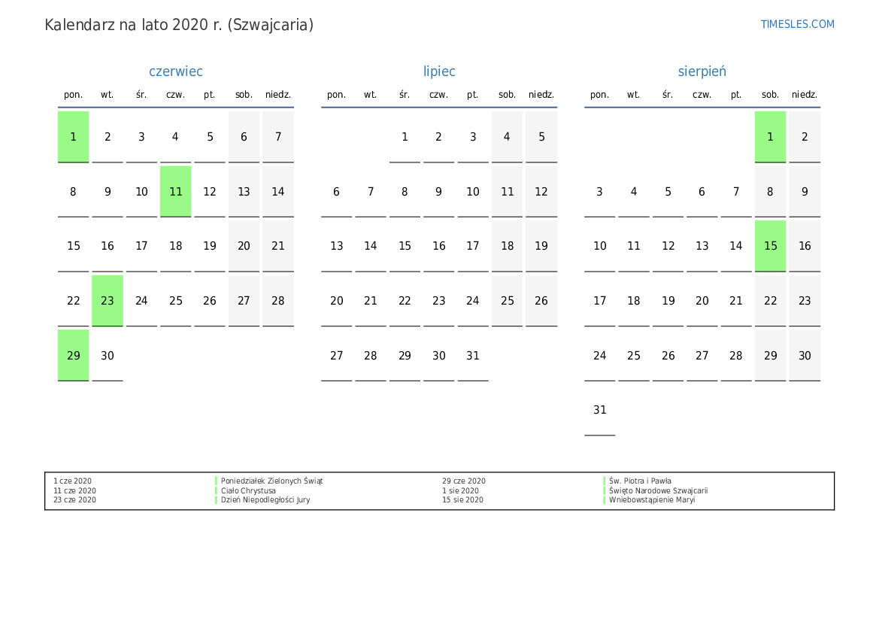The height and width of the screenshot is (622, 879).
Task: Click highlighted June 11 holiday cell
Action: pyautogui.click(x=175, y=192)
